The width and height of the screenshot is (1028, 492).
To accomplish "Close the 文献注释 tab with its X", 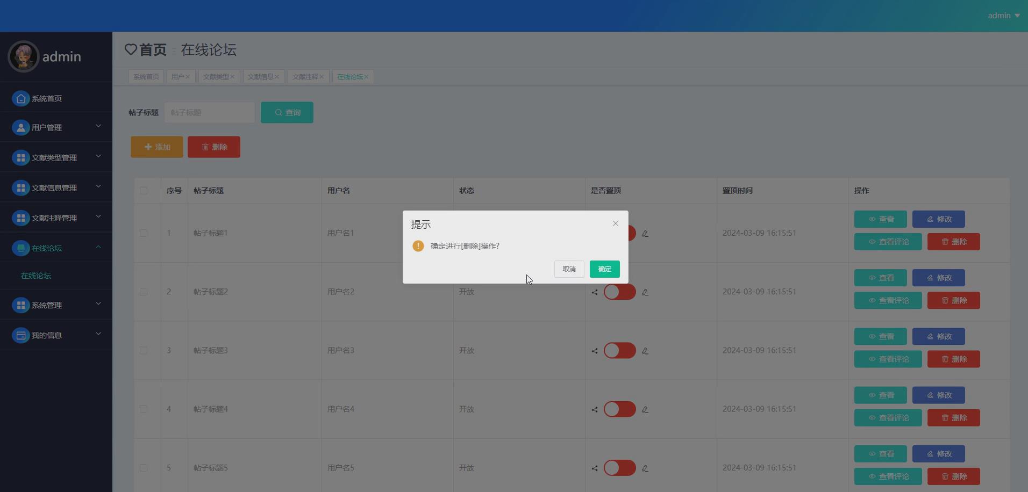I will (322, 77).
